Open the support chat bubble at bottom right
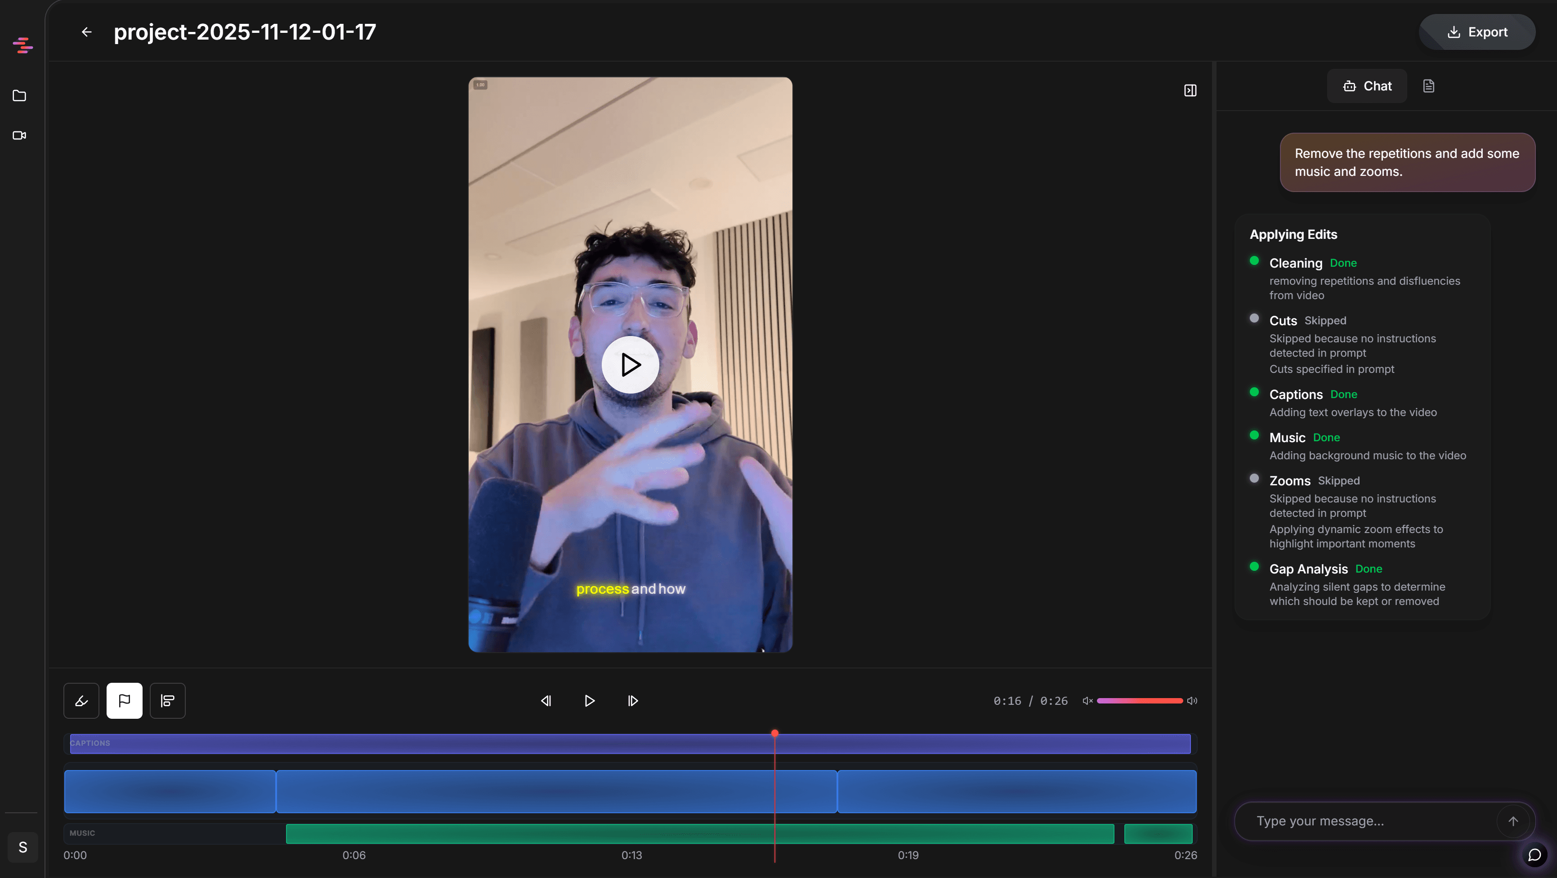The height and width of the screenshot is (878, 1557). tap(1535, 855)
